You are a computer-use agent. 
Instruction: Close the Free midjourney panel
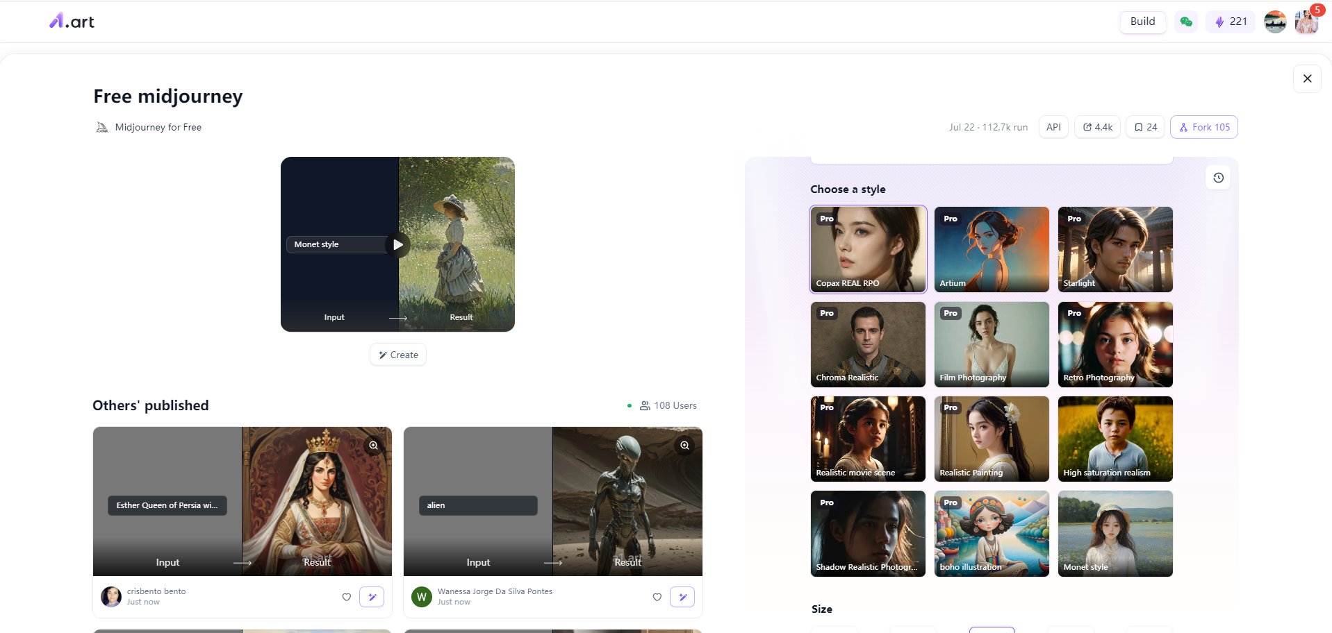tap(1307, 78)
